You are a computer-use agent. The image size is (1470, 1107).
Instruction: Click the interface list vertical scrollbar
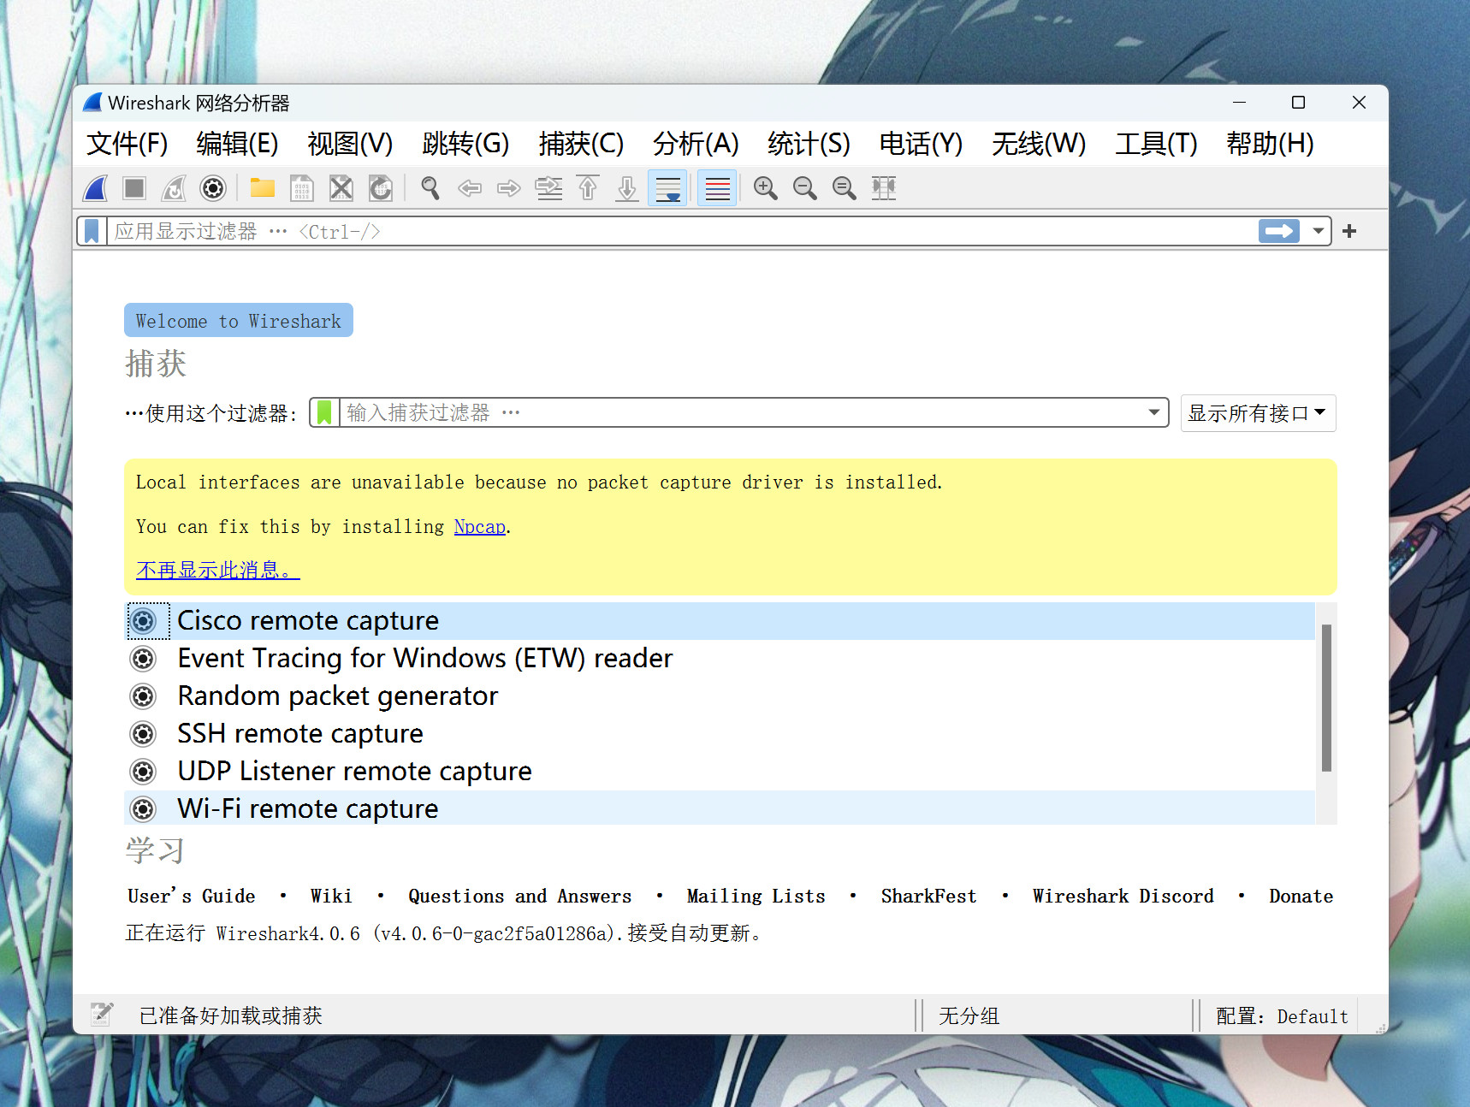pyautogui.click(x=1326, y=698)
